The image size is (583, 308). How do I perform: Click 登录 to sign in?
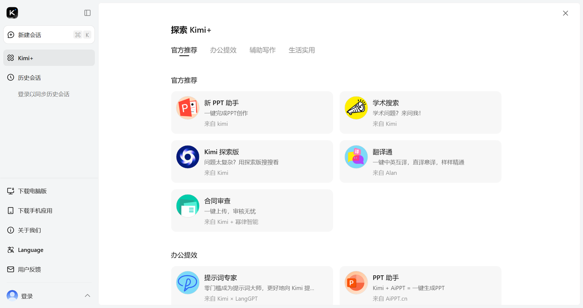pyautogui.click(x=27, y=296)
